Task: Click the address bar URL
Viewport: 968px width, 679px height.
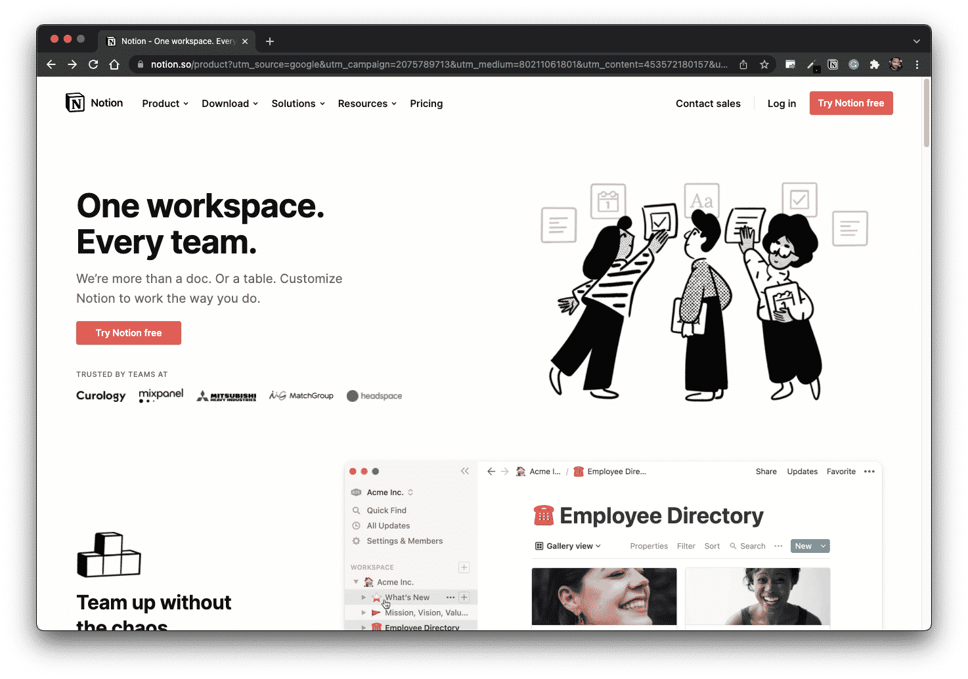Action: click(x=439, y=64)
